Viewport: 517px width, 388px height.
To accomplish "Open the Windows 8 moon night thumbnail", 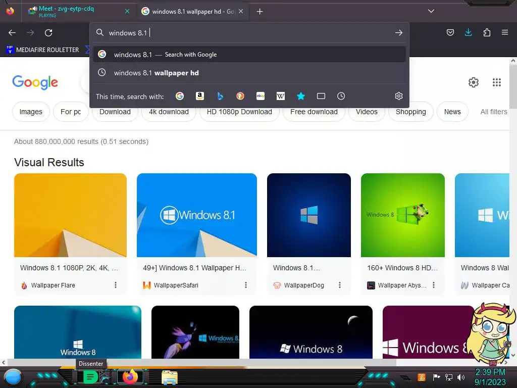I will [x=311, y=332].
